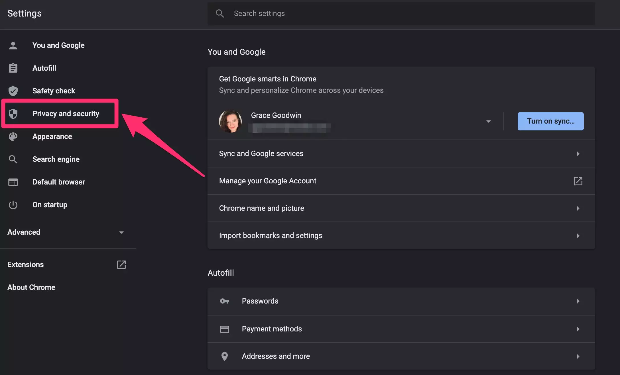Open Privacy and security from the sidebar
The image size is (620, 375).
tap(66, 114)
